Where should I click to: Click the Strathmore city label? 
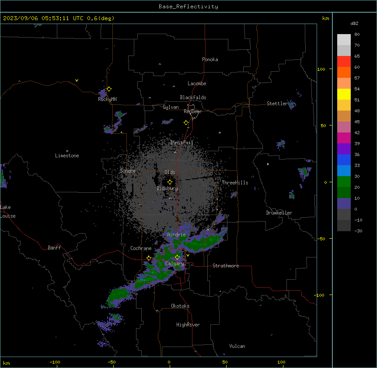(226, 266)
